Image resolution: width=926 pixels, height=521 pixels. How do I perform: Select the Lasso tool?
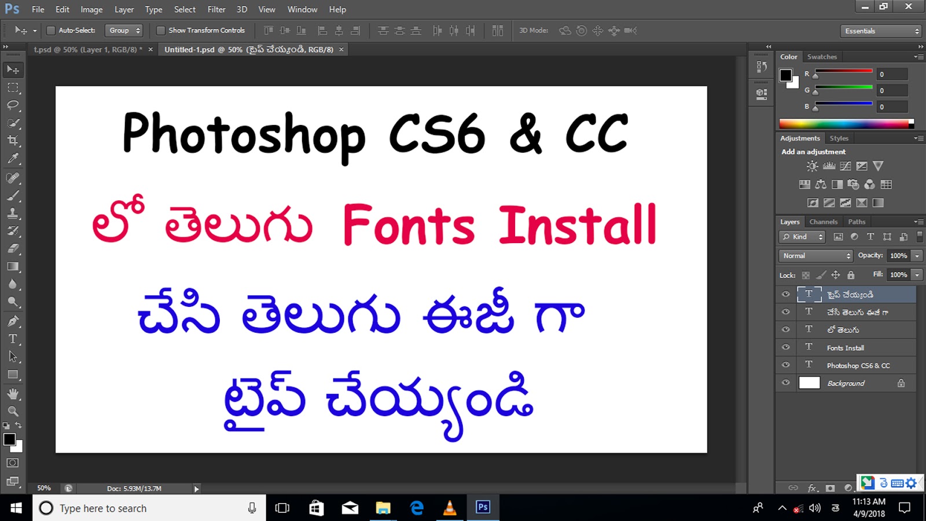[13, 105]
